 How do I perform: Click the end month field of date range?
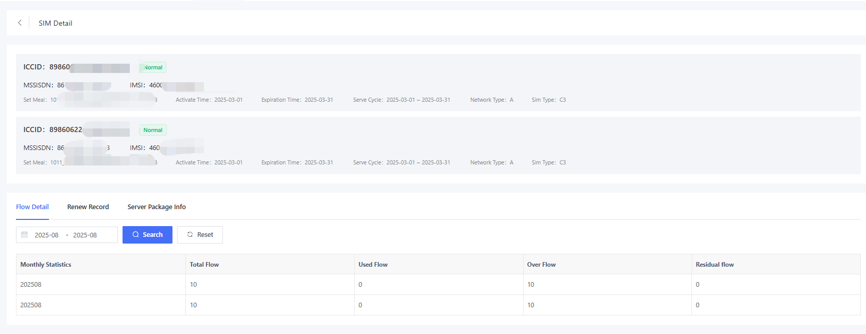point(85,235)
